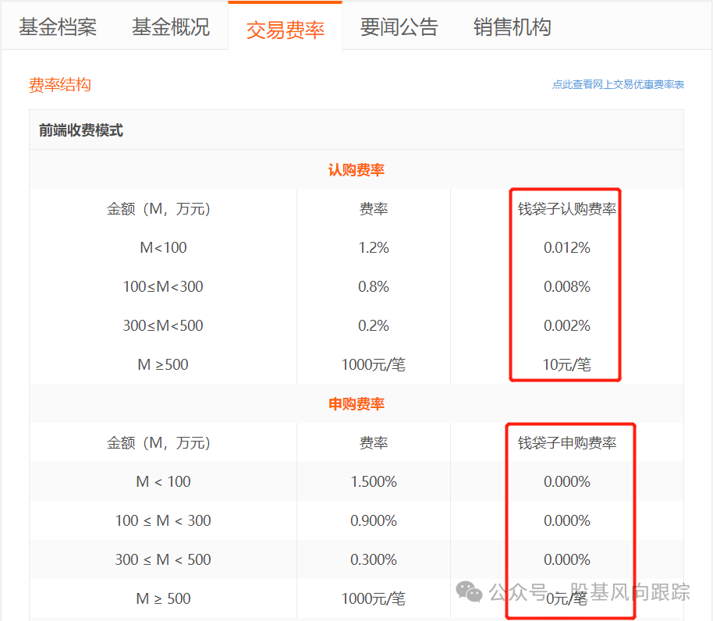The width and height of the screenshot is (713, 621).
Task: Select the 300≤M<500 purchase rate row
Action: click(161, 559)
